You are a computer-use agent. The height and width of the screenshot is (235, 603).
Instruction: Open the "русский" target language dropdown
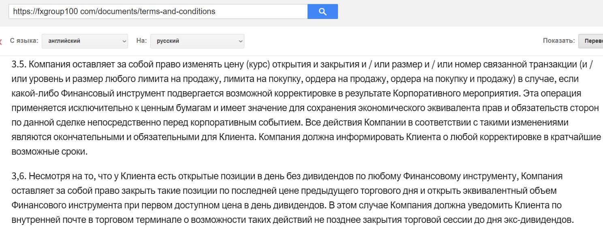click(x=197, y=41)
